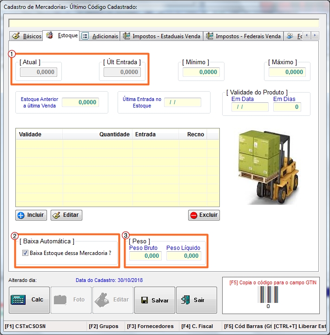
Task: Click the Incluir plus button
Action: [31, 215]
